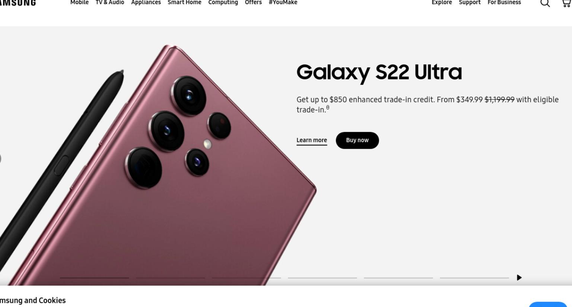
Task: Expand the TV & Audio menu
Action: click(110, 3)
